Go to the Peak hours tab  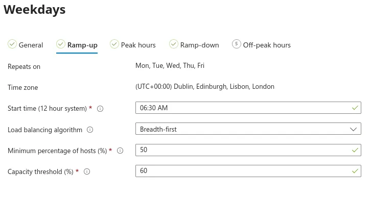coord(133,45)
